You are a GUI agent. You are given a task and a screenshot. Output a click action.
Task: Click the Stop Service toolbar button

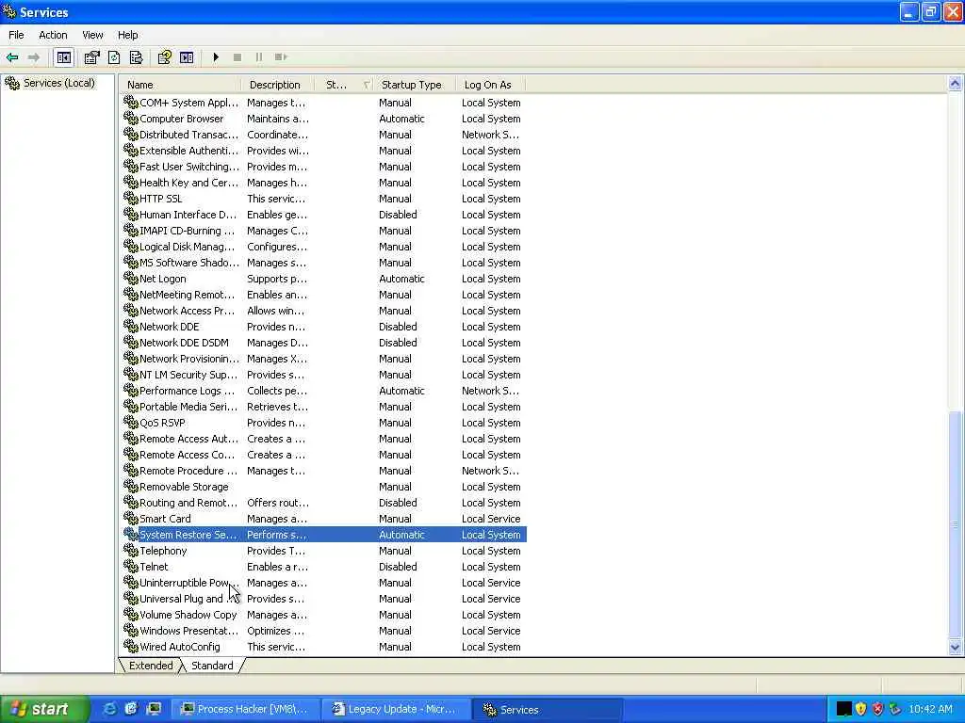coord(237,57)
